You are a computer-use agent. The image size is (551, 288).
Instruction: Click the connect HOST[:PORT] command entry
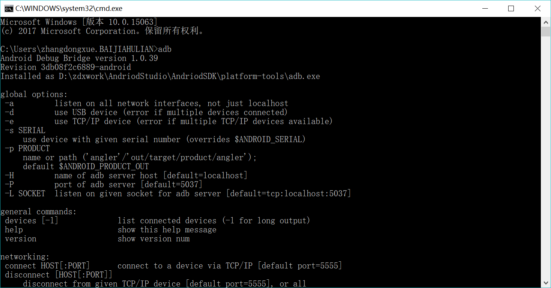(47, 266)
